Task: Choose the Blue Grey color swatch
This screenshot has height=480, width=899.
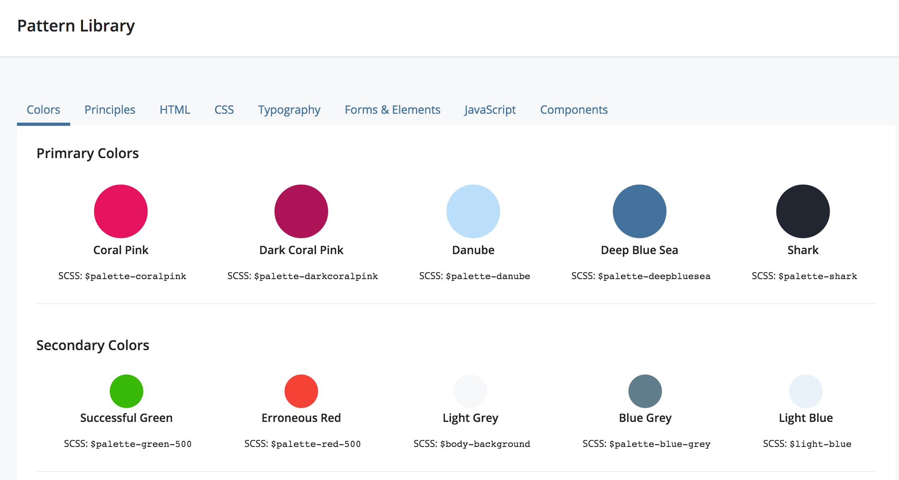Action: [x=645, y=391]
